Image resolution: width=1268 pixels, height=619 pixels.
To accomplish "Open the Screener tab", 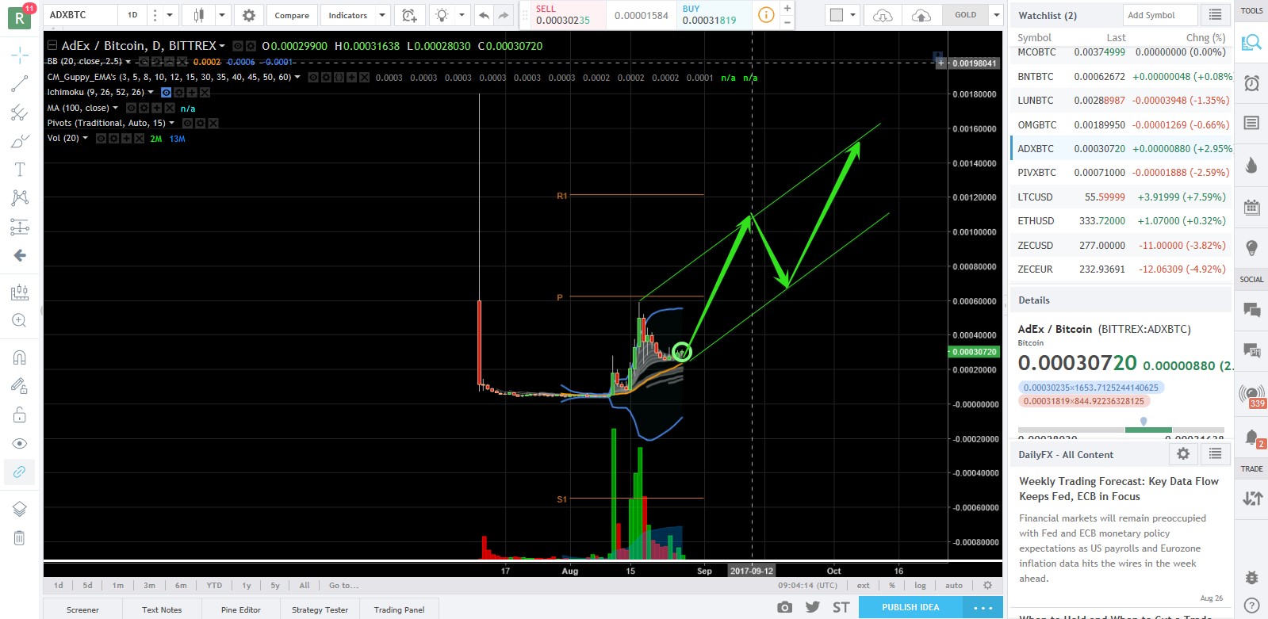I will click(83, 609).
